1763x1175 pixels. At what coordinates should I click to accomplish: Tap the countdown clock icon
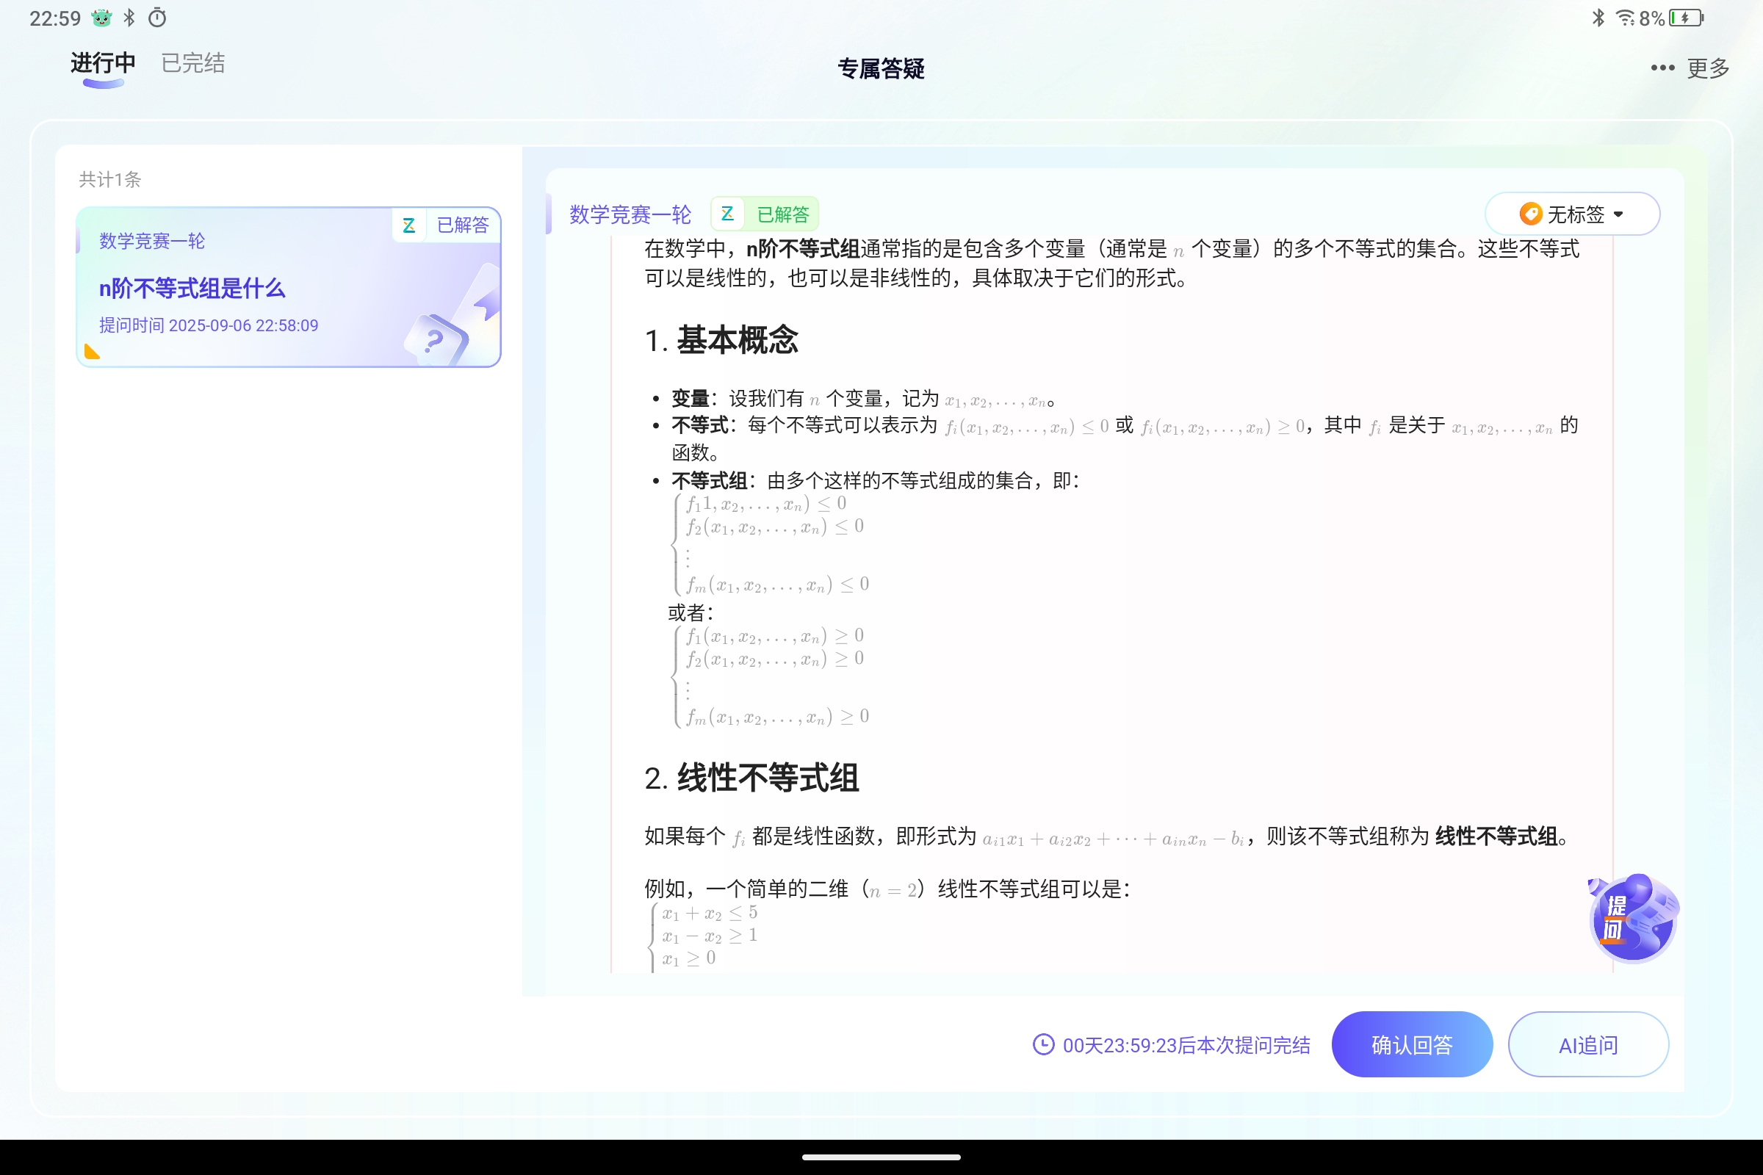[x=1043, y=1044]
